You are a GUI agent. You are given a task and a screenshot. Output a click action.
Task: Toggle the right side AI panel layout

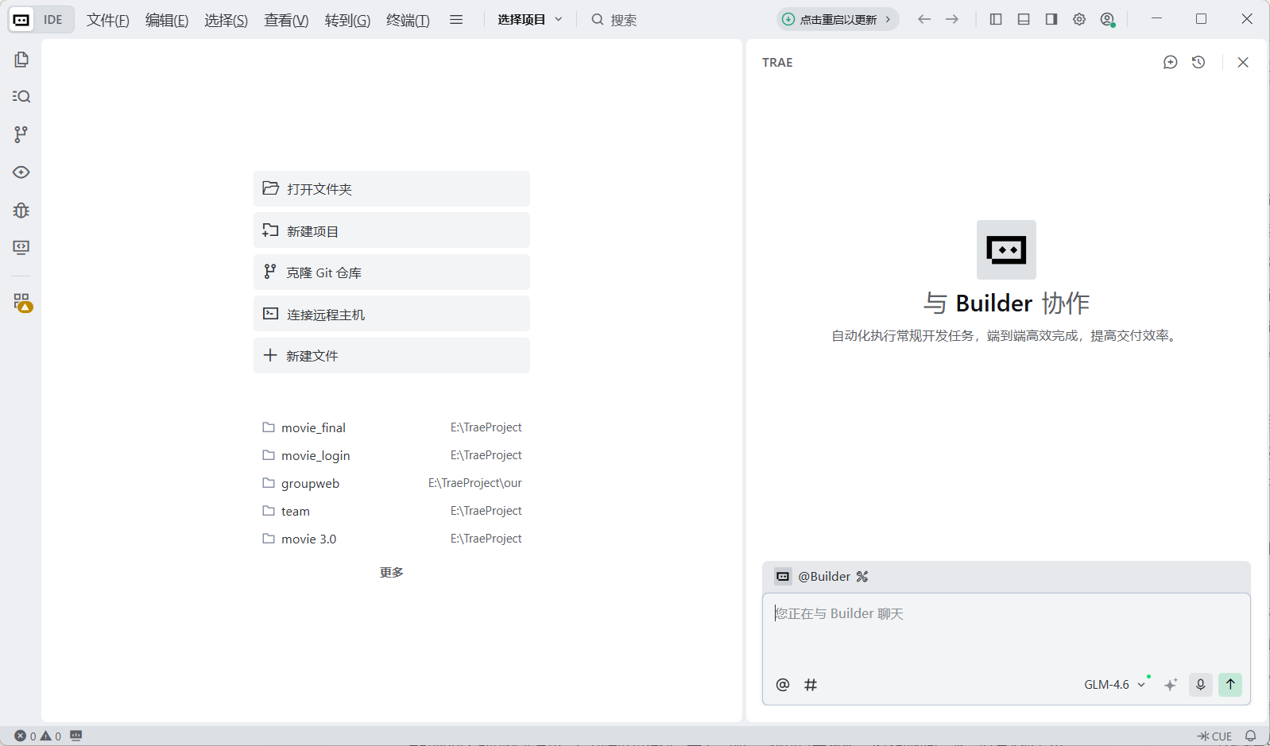pos(1051,19)
